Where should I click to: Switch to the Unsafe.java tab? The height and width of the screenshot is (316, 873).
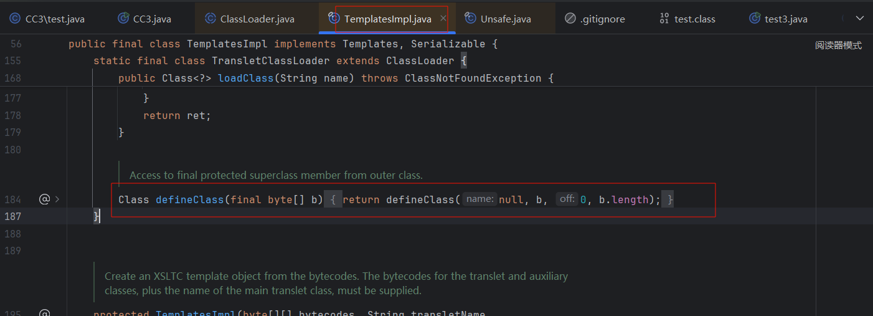point(506,19)
